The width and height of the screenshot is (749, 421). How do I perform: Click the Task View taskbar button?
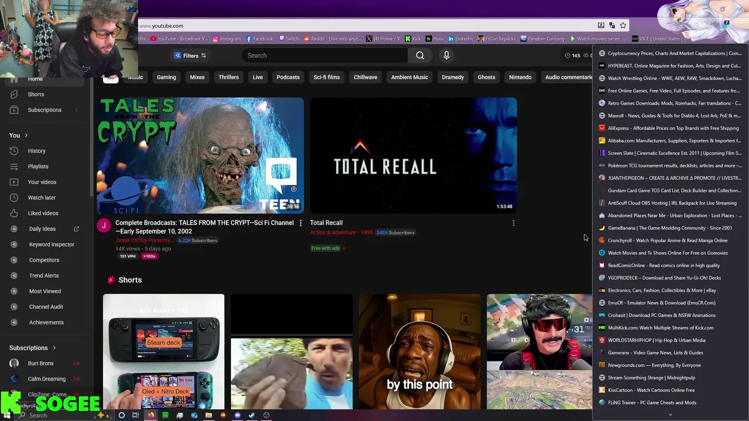click(x=136, y=415)
